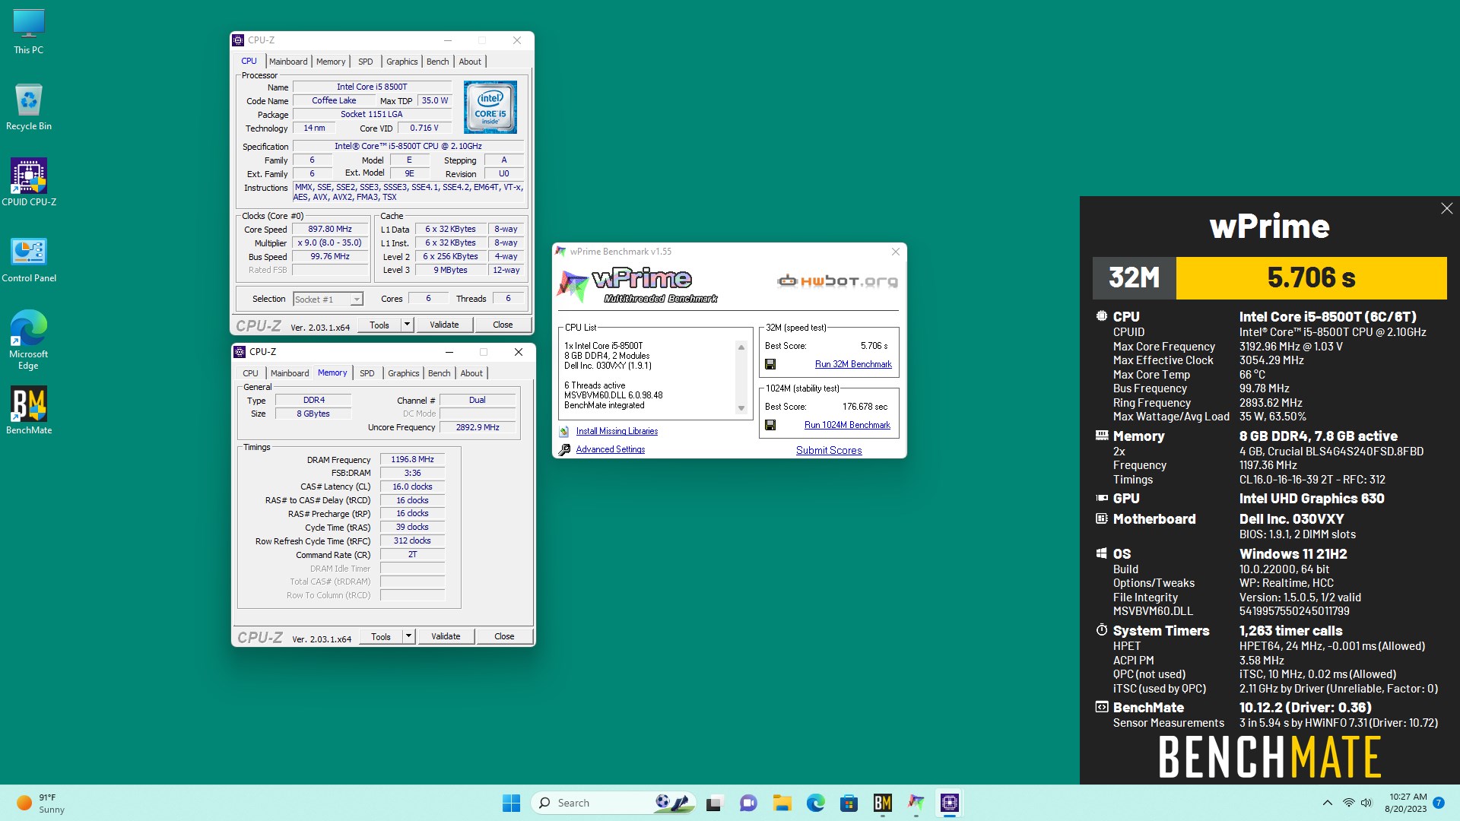Screen dimensions: 1460x821
Task: Select the Multiplier value x 9.0
Action: [330, 243]
